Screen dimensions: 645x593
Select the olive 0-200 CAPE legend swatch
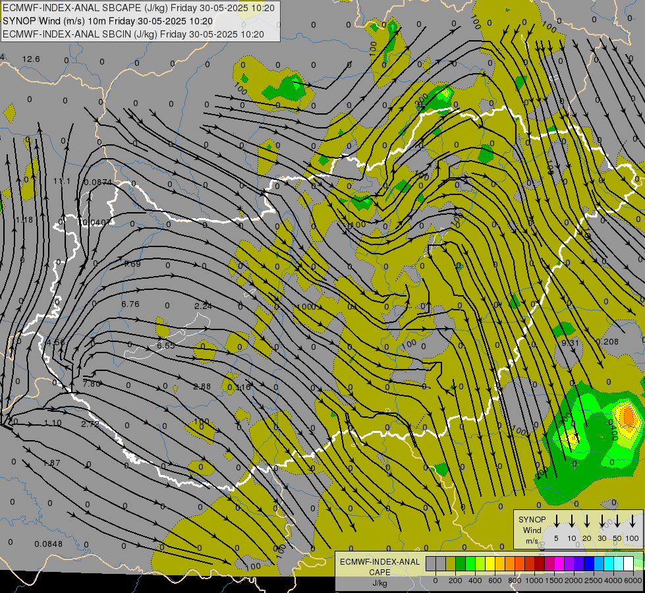point(451,564)
